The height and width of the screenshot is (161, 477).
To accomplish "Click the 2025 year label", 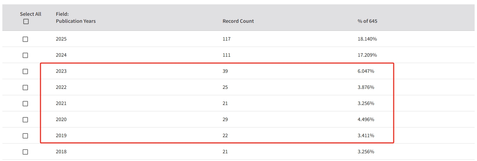I will click(x=61, y=39).
